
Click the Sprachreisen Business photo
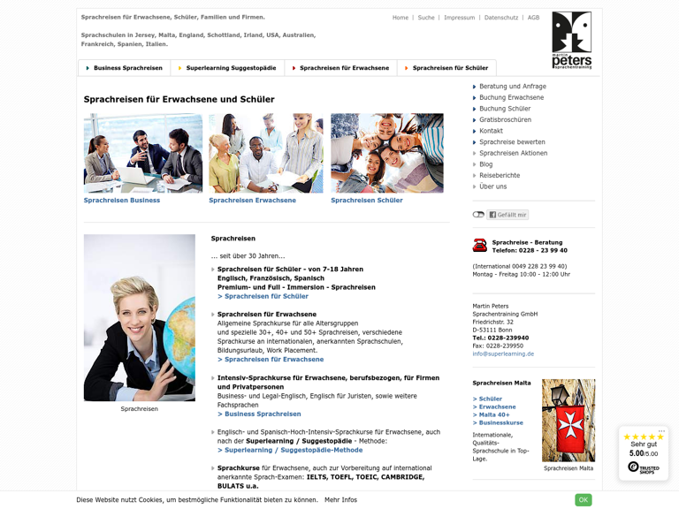(x=143, y=153)
